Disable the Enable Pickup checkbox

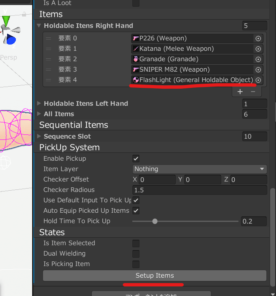(136, 159)
